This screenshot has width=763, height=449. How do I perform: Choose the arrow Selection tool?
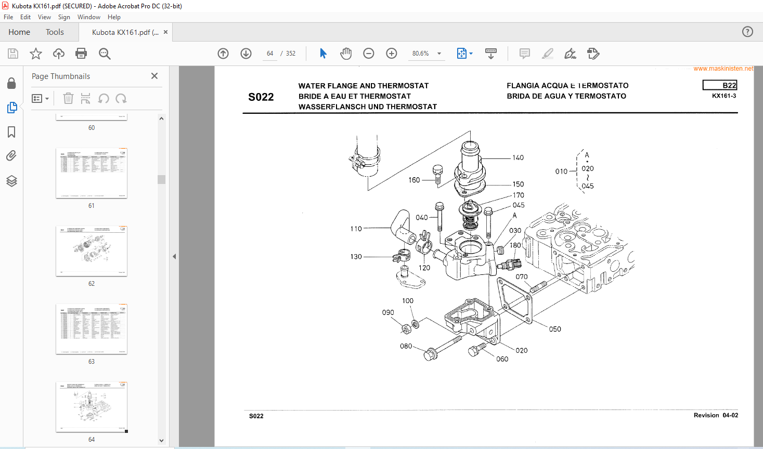point(323,54)
